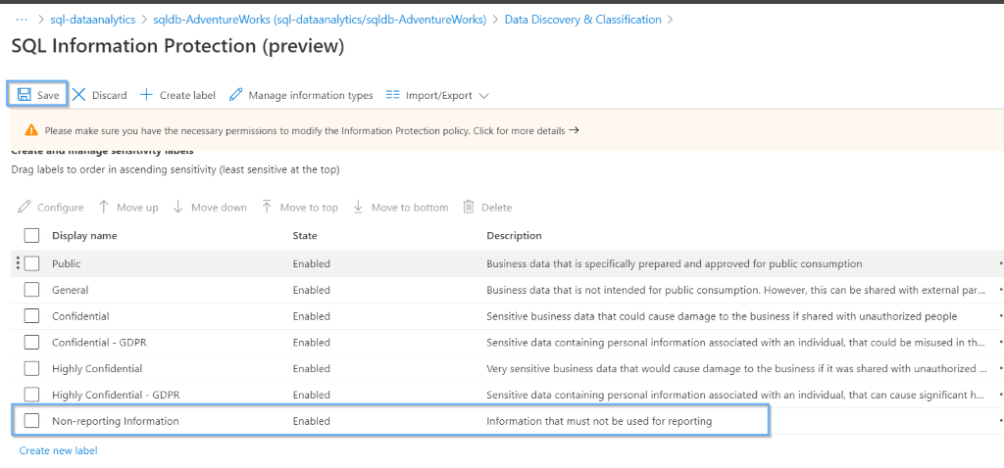Click Enabled state in Public row
Screen dimensions: 1004x468
(311, 263)
